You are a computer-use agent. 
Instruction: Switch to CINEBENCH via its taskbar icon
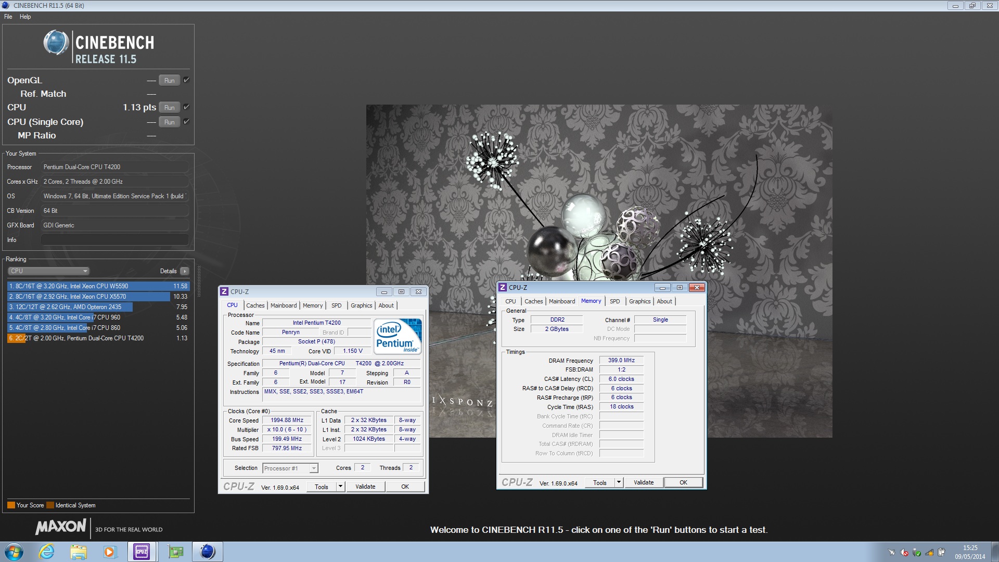tap(207, 552)
